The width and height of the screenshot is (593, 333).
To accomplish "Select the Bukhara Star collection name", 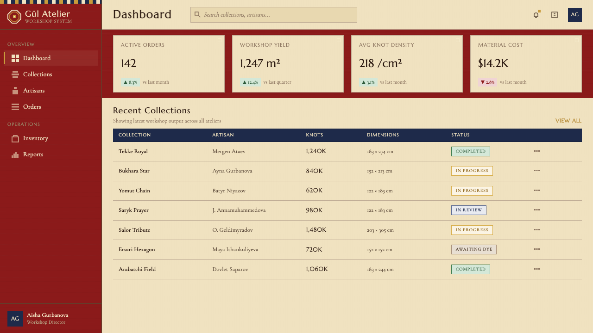I will [134, 171].
